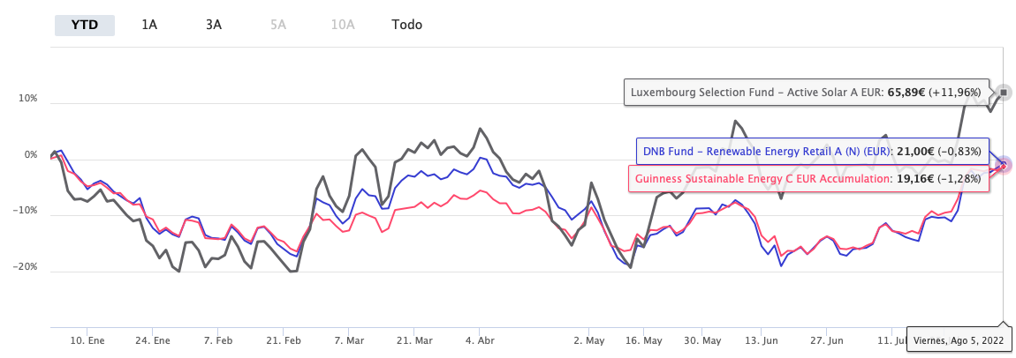
Task: Click the -20% y-axis label
Action: tap(28, 267)
